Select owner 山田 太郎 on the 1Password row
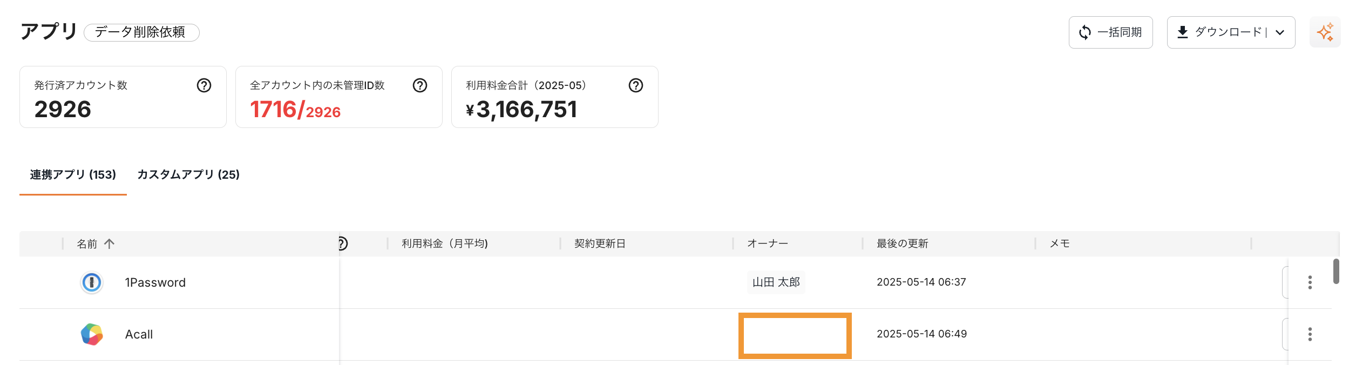This screenshot has width=1356, height=365. [x=776, y=282]
